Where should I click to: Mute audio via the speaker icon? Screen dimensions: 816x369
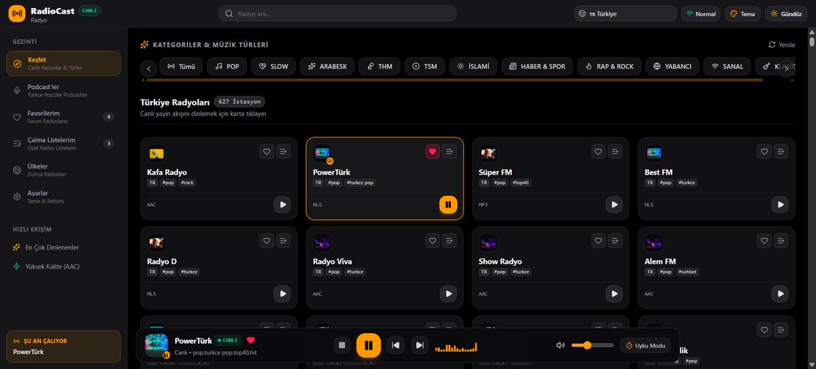click(x=560, y=345)
